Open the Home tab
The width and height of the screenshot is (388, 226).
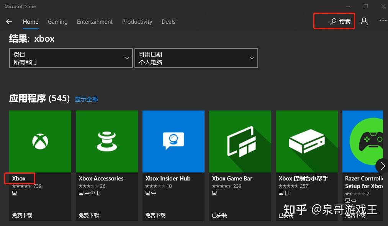coord(31,22)
